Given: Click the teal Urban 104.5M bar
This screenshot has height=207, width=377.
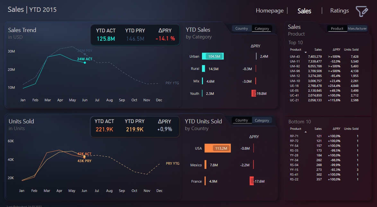Looking at the screenshot, I should tap(213, 56).
